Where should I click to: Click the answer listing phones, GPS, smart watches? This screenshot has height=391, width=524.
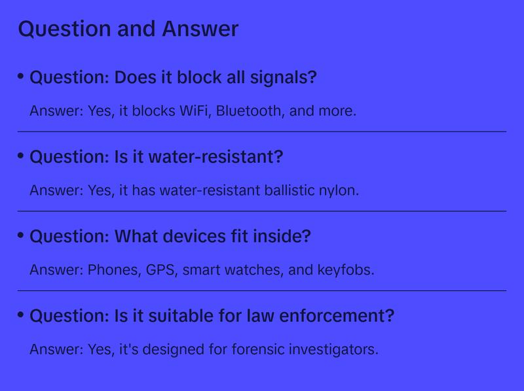click(x=202, y=270)
